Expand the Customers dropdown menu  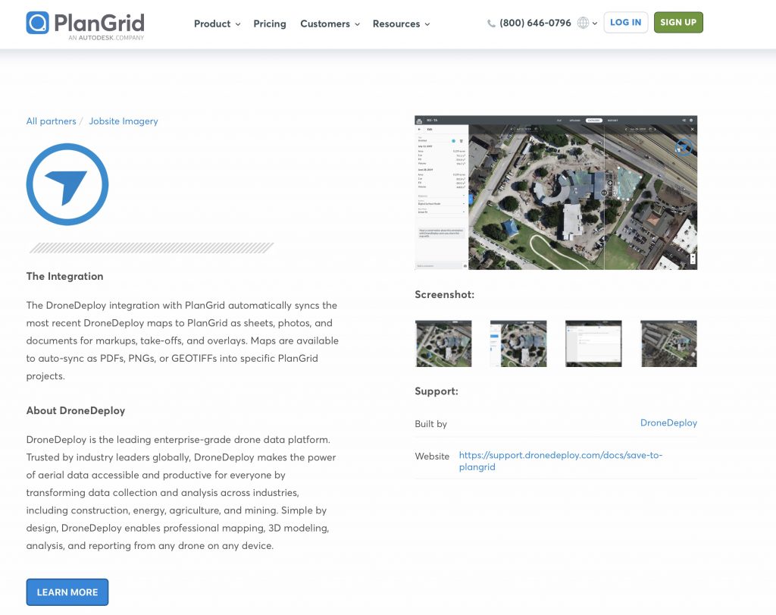click(330, 24)
